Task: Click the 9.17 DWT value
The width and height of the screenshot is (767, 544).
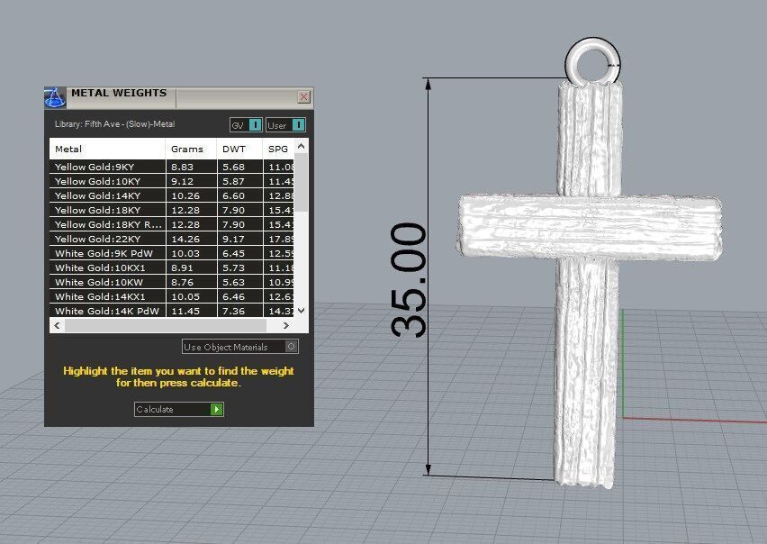Action: coord(233,239)
